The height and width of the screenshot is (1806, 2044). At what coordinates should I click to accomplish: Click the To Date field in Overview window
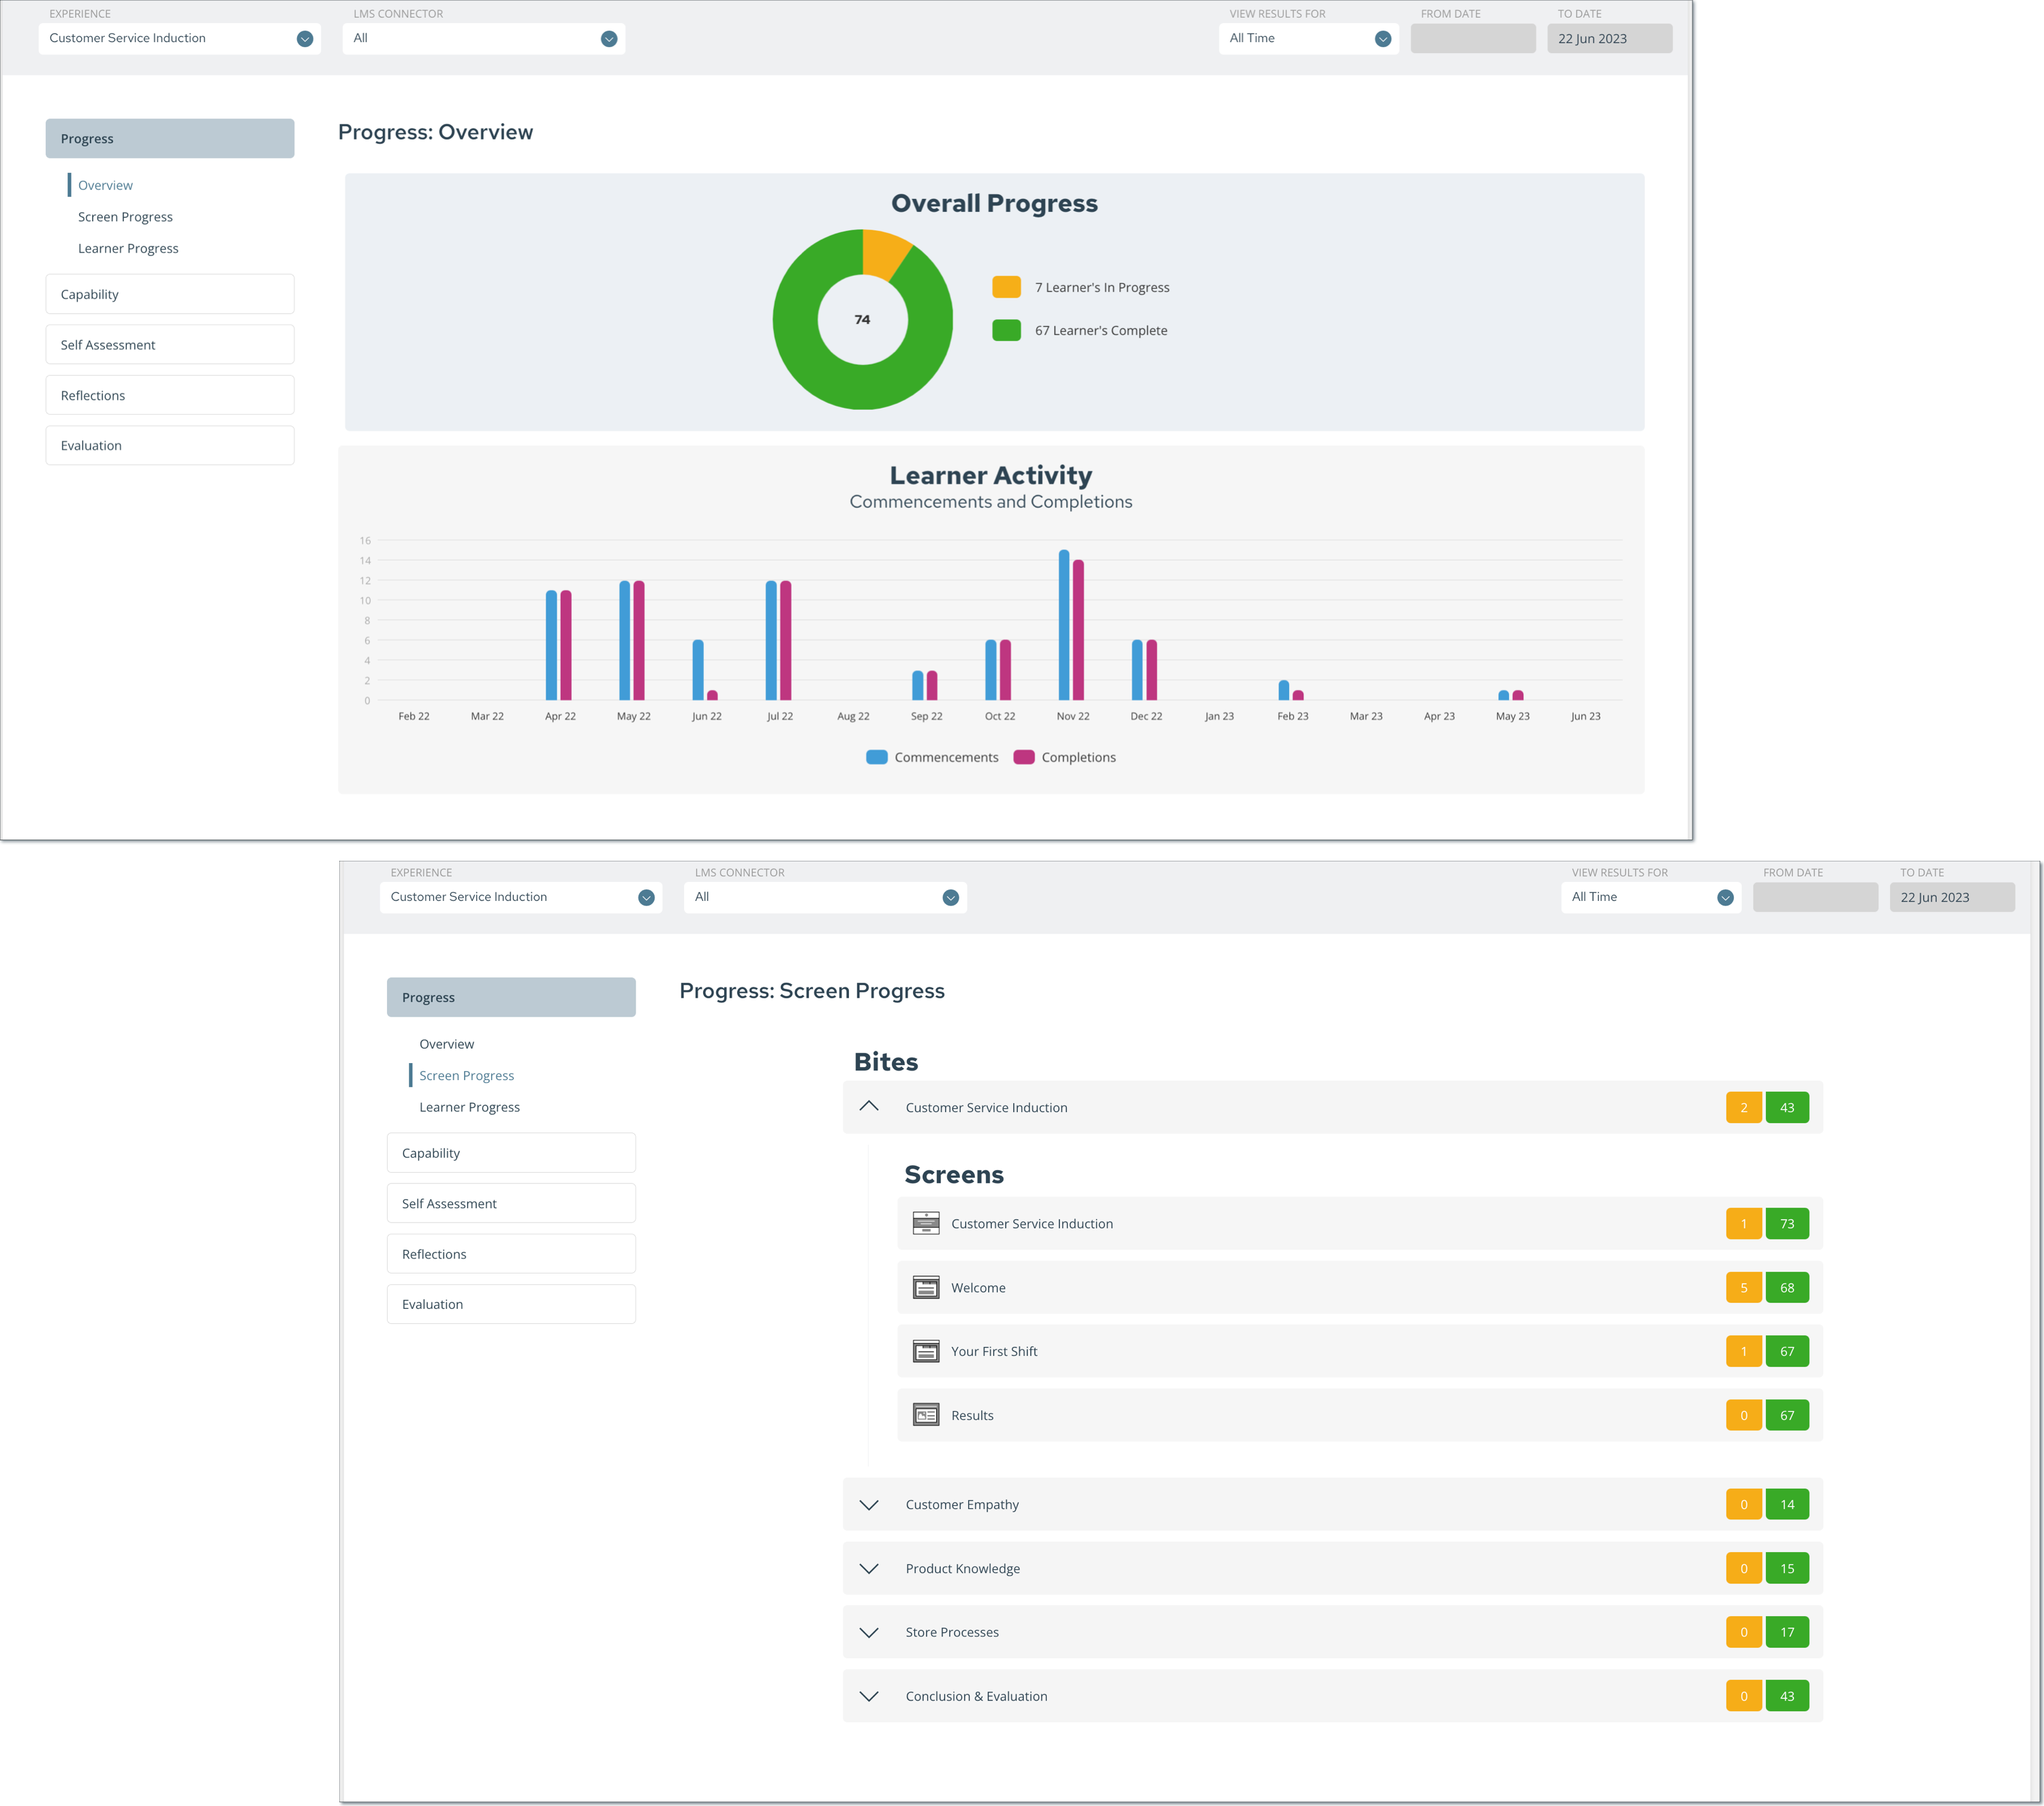[1610, 39]
